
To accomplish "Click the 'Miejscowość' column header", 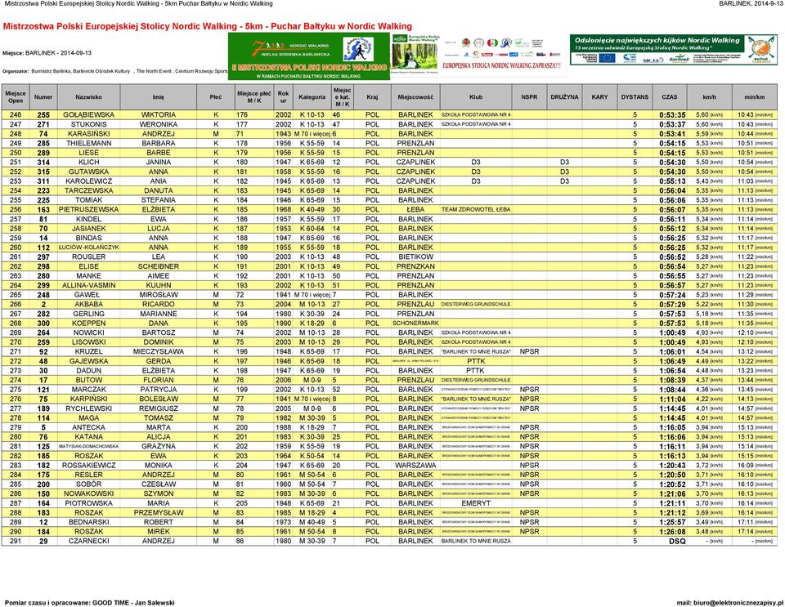I will 415,97.
